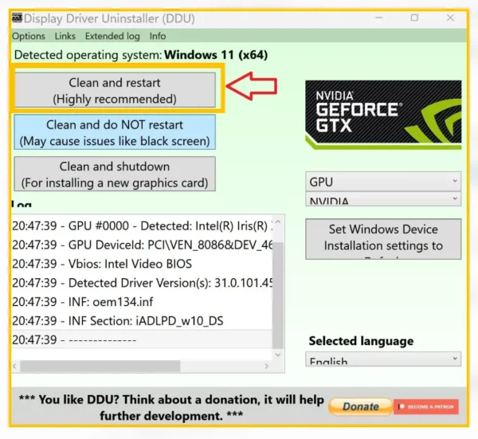Click the log horizontal scrollbar thumb
The image size is (478, 439).
pos(100,366)
